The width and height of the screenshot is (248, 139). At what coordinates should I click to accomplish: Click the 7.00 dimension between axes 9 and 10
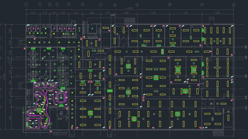(x=153, y=13)
